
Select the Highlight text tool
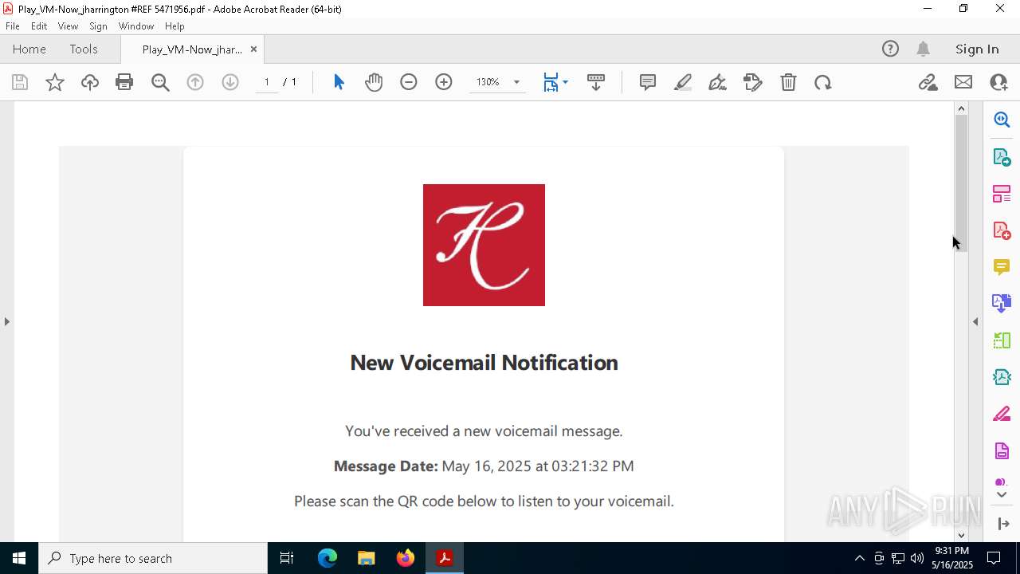click(683, 82)
